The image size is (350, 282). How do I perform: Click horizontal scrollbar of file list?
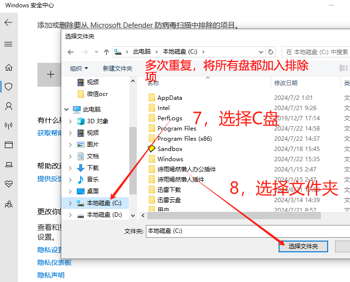click(x=234, y=216)
